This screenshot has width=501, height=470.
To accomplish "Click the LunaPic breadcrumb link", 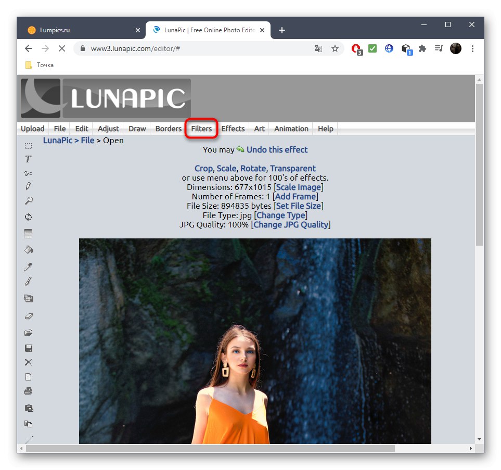I will (58, 141).
